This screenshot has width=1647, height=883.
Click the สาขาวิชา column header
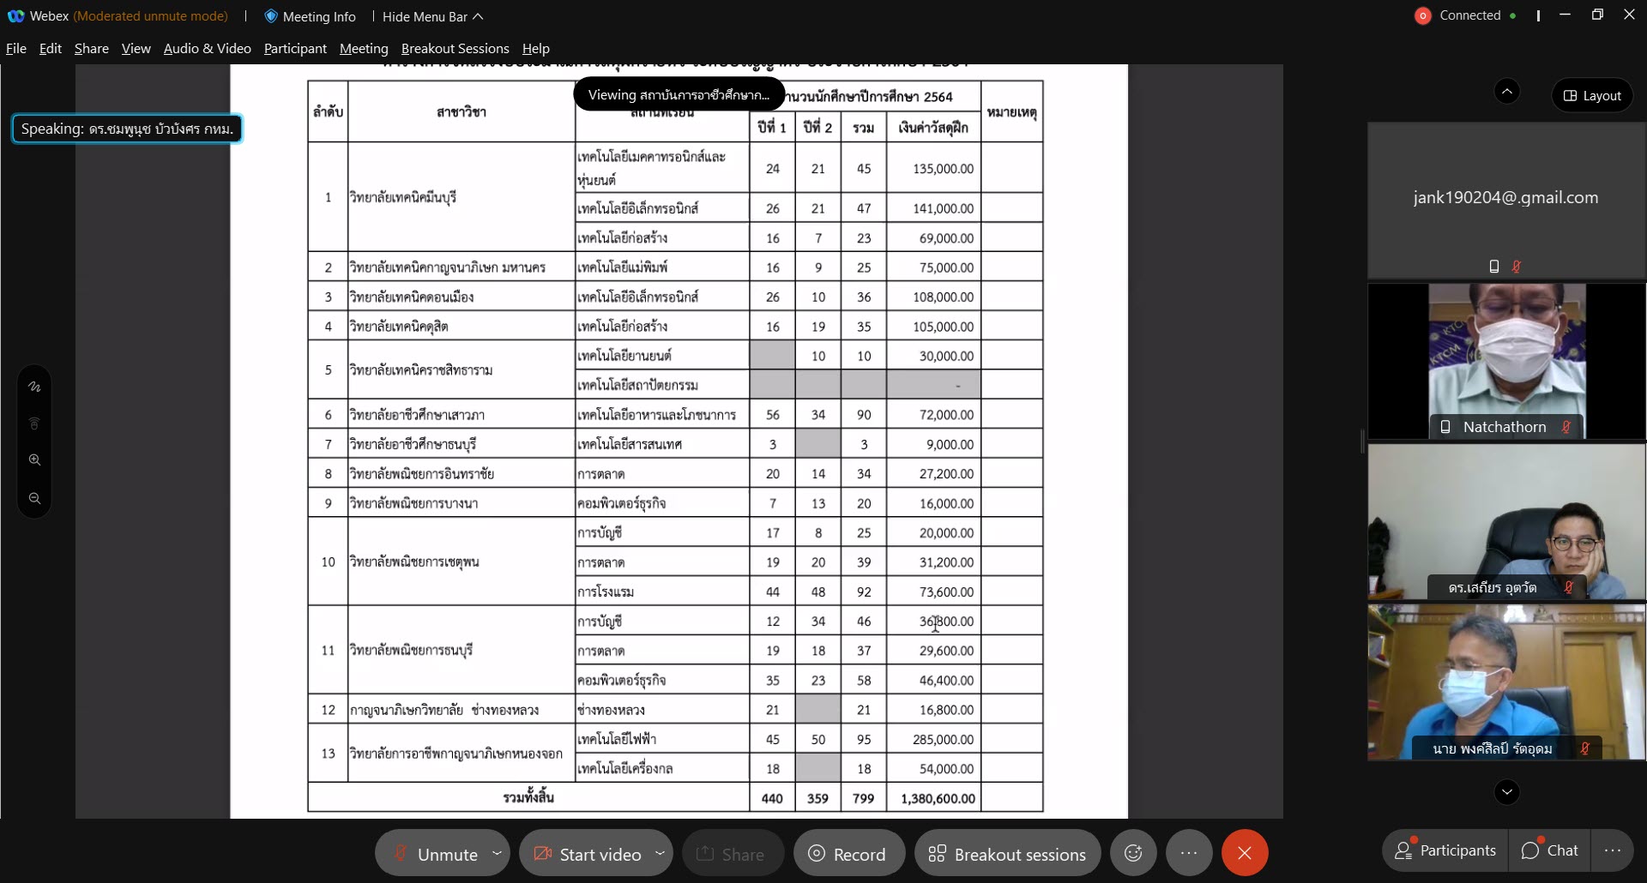click(462, 112)
